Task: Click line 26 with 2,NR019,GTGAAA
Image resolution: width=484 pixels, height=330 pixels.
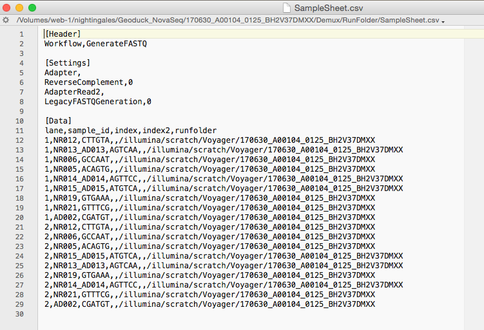Action: click(210, 275)
